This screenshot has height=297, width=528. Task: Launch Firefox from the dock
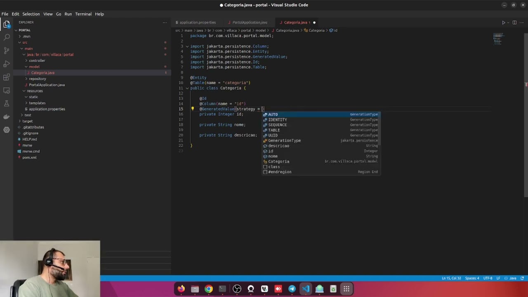(x=181, y=289)
